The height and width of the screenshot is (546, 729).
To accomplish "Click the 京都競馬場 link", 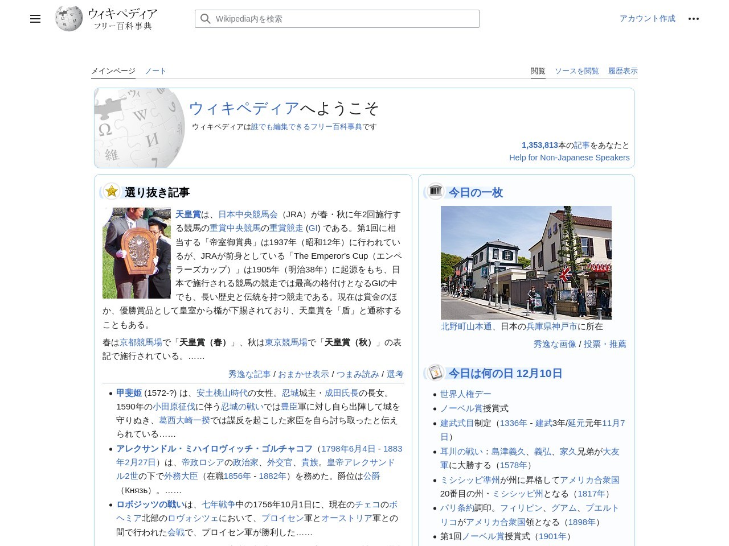I will coord(141,342).
